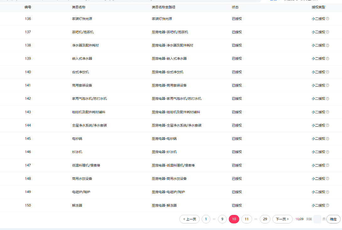Expand the ellipsis after page 1
Image resolution: width=342 pixels, height=230 pixels.
click(x=214, y=219)
